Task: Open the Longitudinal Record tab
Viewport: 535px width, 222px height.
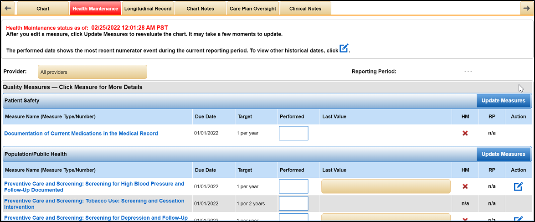Action: coord(148,8)
